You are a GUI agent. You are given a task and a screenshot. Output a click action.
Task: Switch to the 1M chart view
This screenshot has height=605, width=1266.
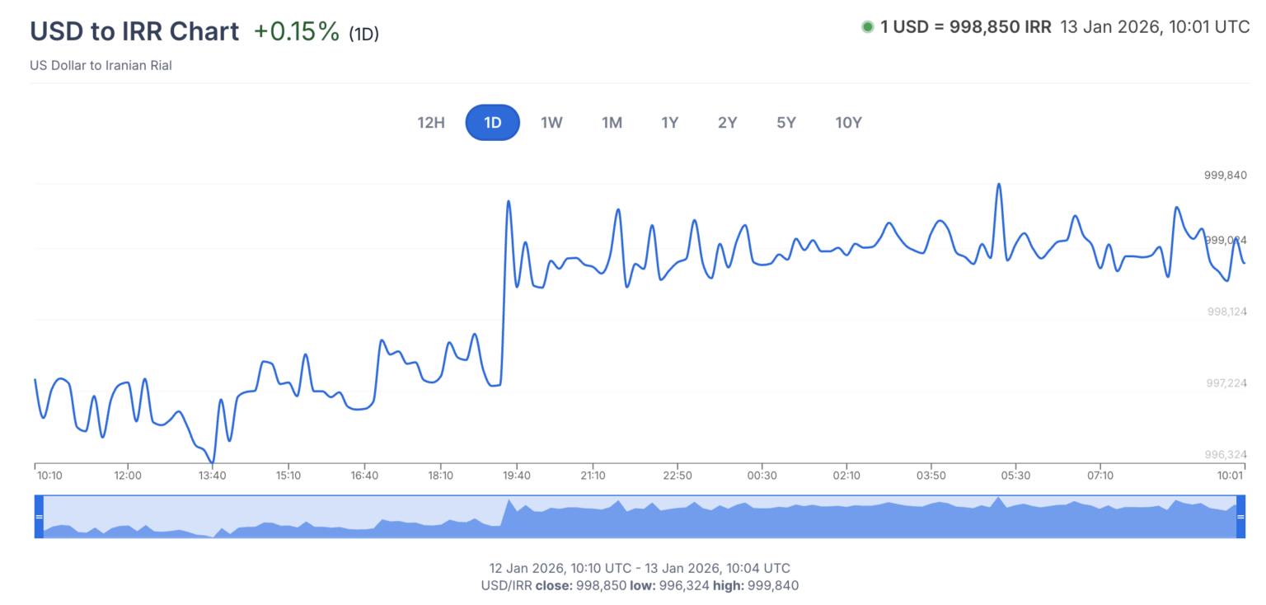click(612, 122)
